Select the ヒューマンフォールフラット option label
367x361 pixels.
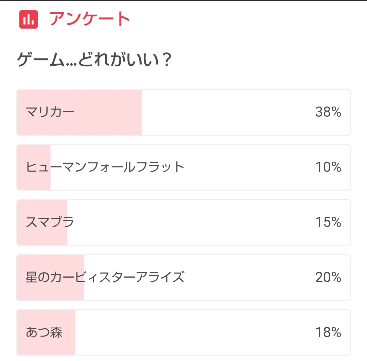coord(105,167)
